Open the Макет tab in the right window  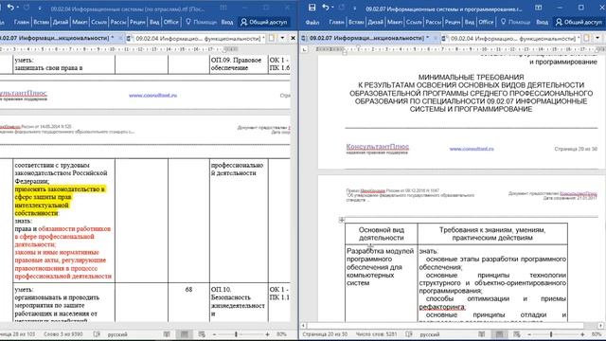click(x=395, y=23)
